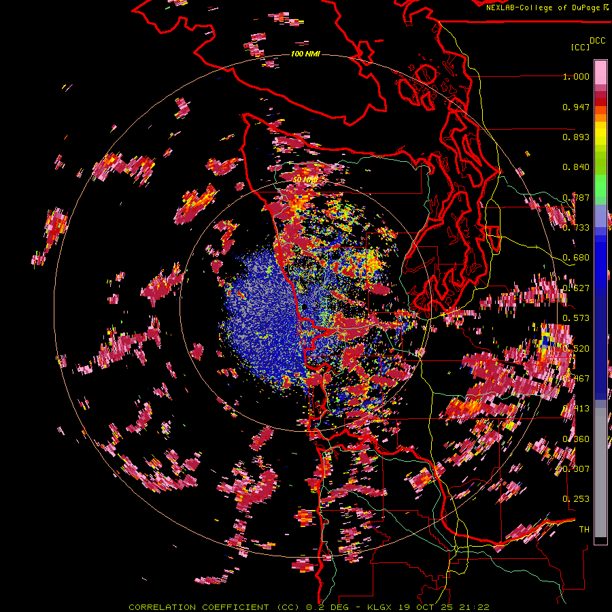The image size is (612, 612).
Task: Click the gray color bar segment
Action: (600, 473)
